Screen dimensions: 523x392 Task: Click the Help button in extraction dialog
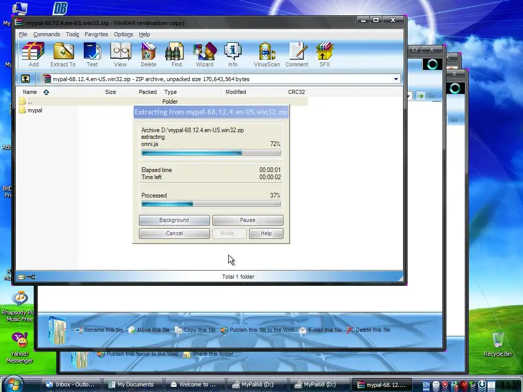(x=266, y=233)
